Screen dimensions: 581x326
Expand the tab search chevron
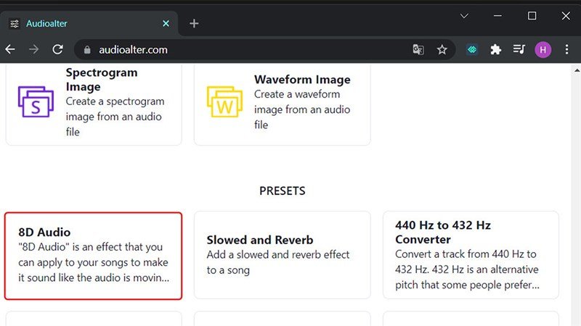(464, 15)
